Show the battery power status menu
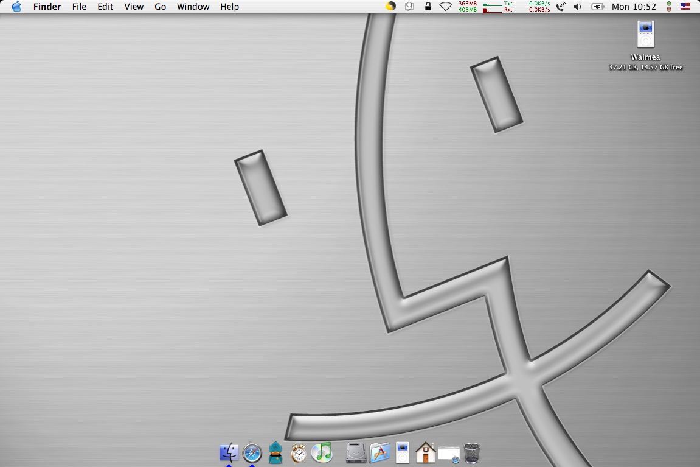Viewport: 700px width, 467px height. [x=597, y=7]
